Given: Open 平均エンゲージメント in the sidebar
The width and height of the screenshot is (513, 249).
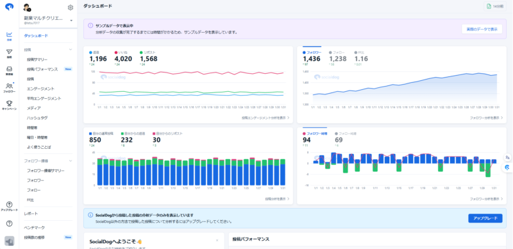Looking at the screenshot, I should 44,98.
